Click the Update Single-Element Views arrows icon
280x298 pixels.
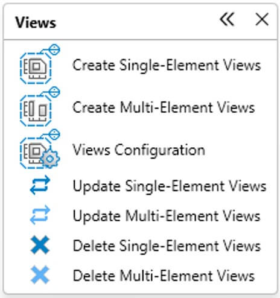[x=40, y=185]
